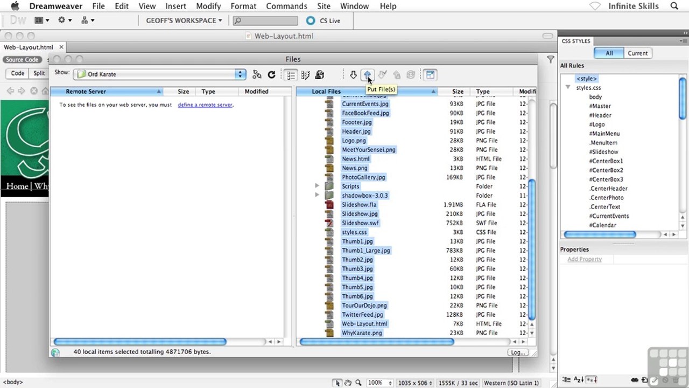Open the Site menu
This screenshot has height=388, width=689.
point(324,6)
